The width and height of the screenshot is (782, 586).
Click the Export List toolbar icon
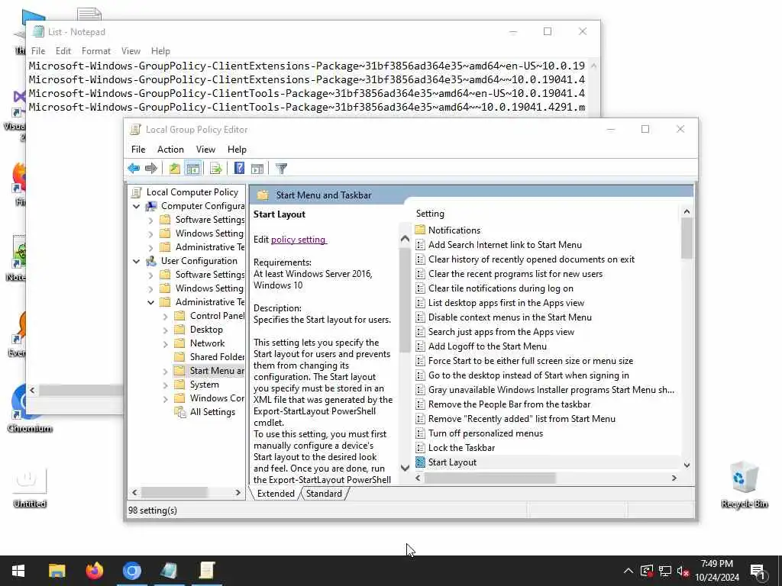216,169
